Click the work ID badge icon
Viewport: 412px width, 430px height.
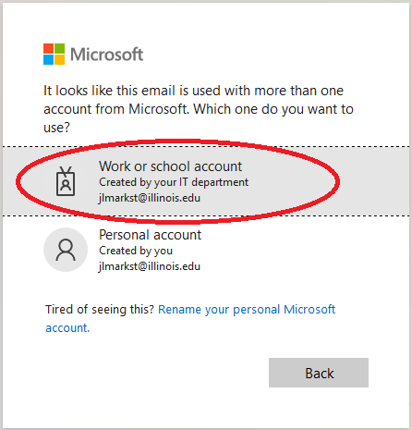pos(66,181)
